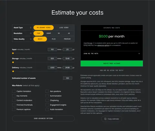Click Create Free Account button
155x131 pixels.
pos(112,63)
